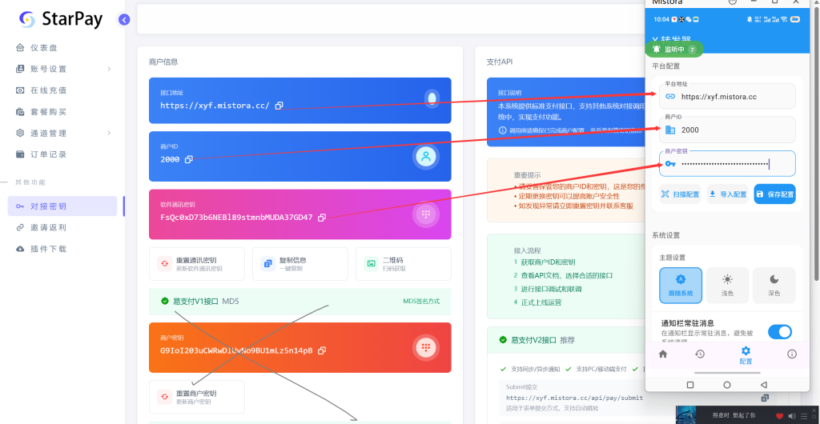Screen dimensions: 820x424
Task: Copy the Submit提交 URL with copy icon
Action: pyautogui.click(x=765, y=398)
